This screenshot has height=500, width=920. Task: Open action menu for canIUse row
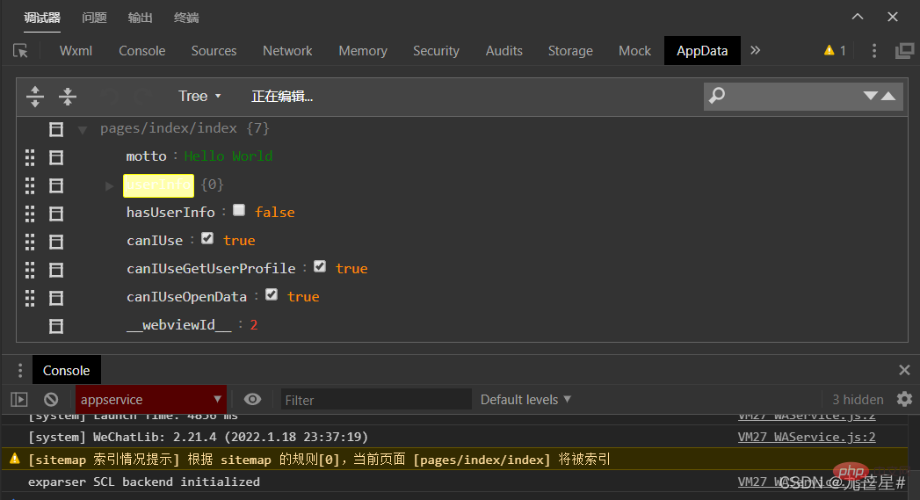pos(56,242)
